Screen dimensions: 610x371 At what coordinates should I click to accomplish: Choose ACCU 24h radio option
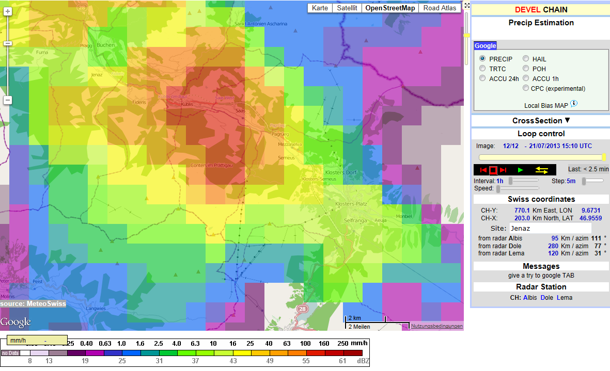coord(482,78)
